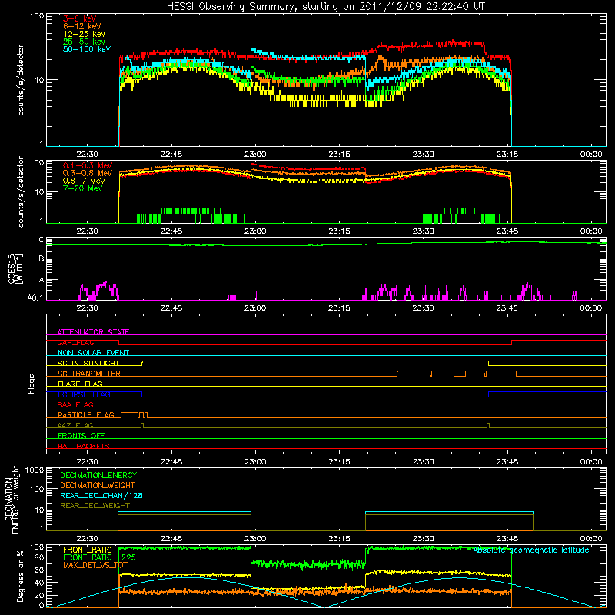Click the 23:45 tick below the decimation panel
Screen dimensions: 615x615
pyautogui.click(x=507, y=538)
